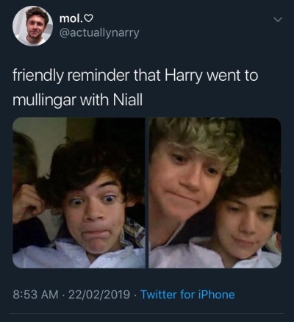Viewport: 294px width, 322px height.
Task: Open the left attached photo
Action: click(x=79, y=193)
